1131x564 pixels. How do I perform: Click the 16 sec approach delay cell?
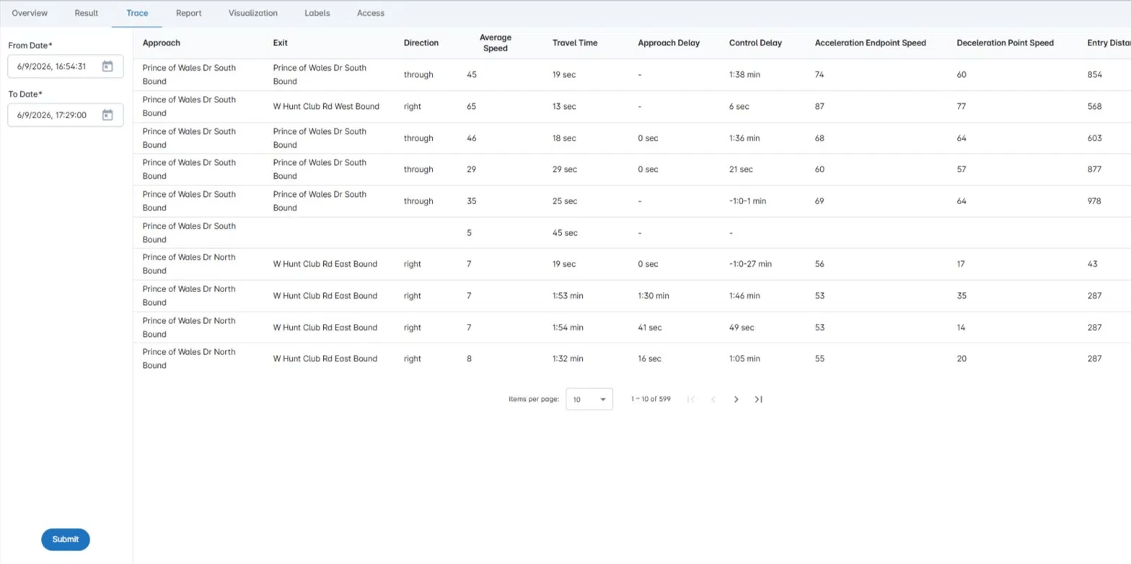click(x=650, y=358)
